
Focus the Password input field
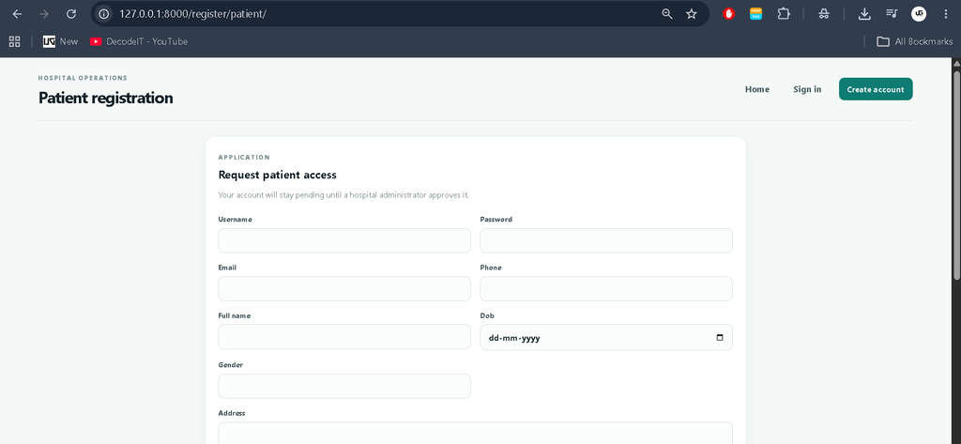[606, 240]
